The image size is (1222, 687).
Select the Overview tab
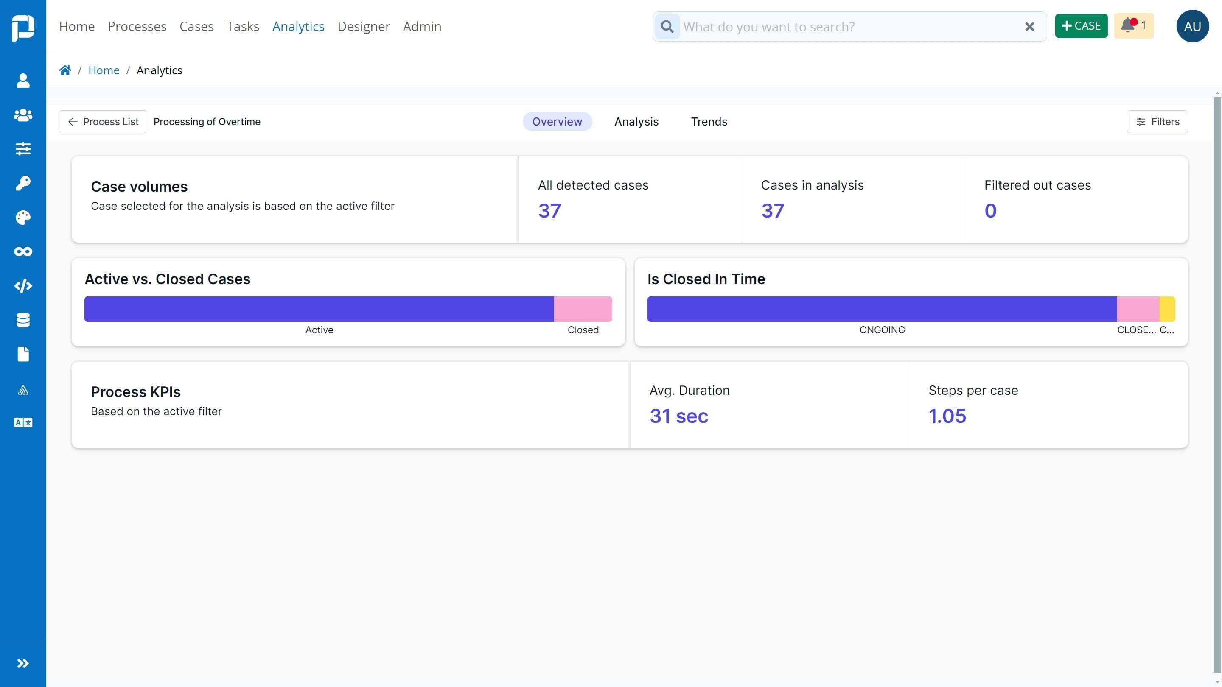[557, 122]
